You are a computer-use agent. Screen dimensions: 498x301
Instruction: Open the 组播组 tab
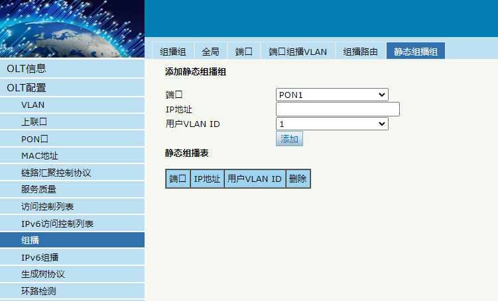pyautogui.click(x=173, y=51)
